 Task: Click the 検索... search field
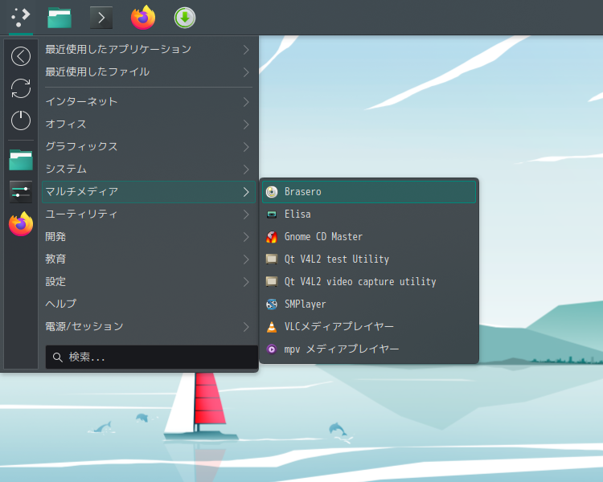point(151,357)
